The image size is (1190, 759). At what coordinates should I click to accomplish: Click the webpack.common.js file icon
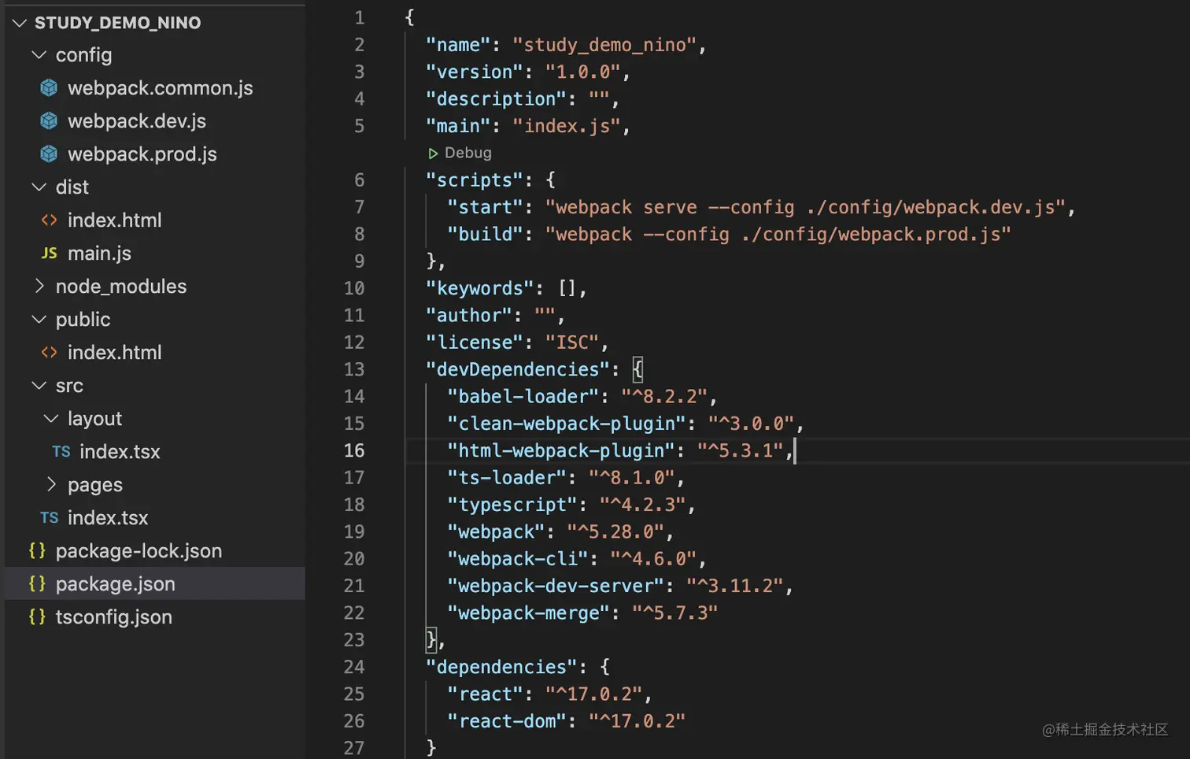[49, 88]
